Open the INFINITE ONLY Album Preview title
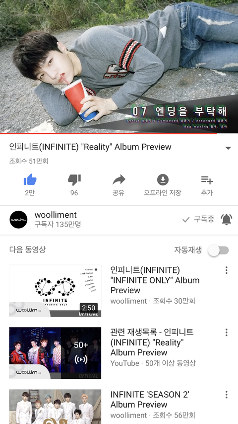The width and height of the screenshot is (238, 424). [155, 280]
